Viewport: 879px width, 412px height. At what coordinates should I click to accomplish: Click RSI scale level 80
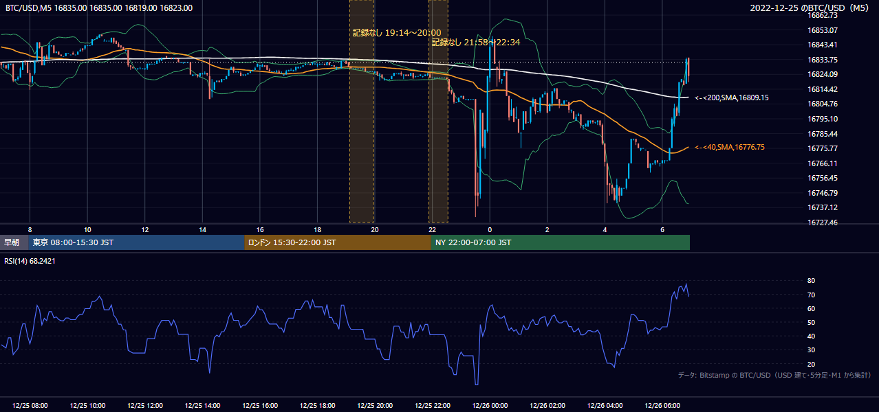[x=811, y=281]
